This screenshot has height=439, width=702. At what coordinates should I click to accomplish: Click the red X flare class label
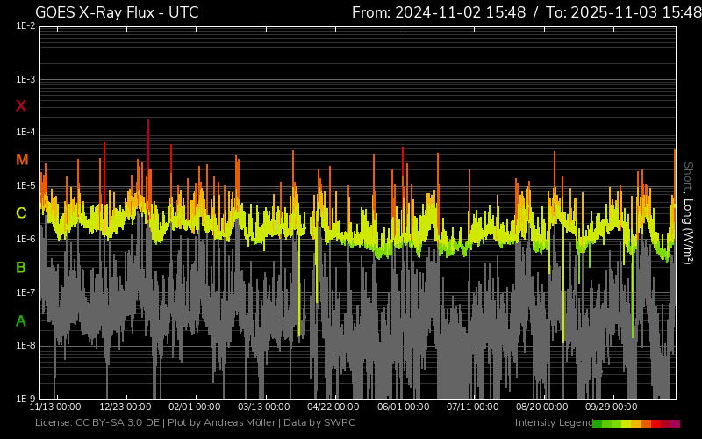click(x=21, y=106)
